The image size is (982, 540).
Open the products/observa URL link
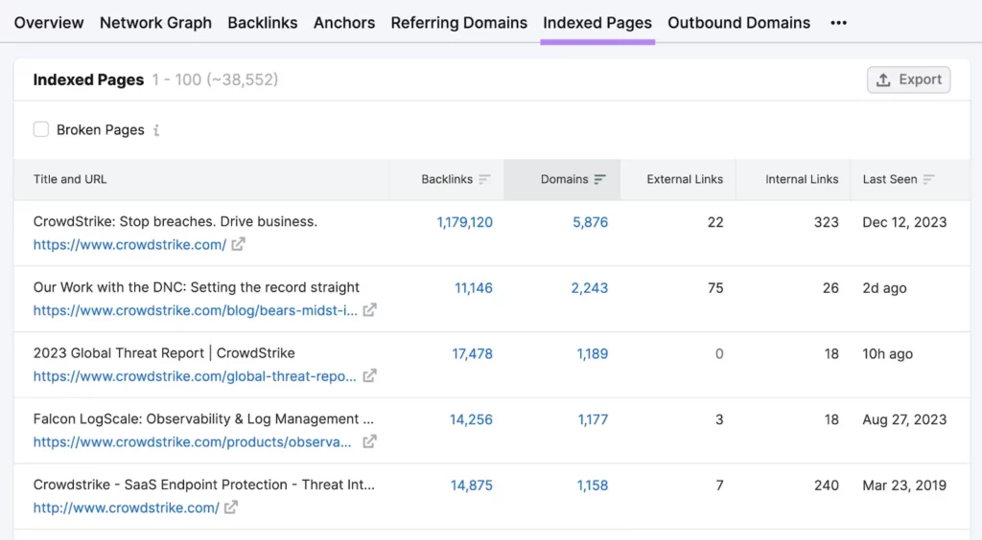point(192,442)
